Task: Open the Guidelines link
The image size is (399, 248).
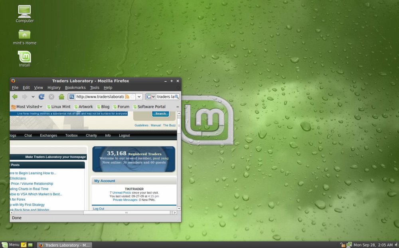Action: pos(142,125)
